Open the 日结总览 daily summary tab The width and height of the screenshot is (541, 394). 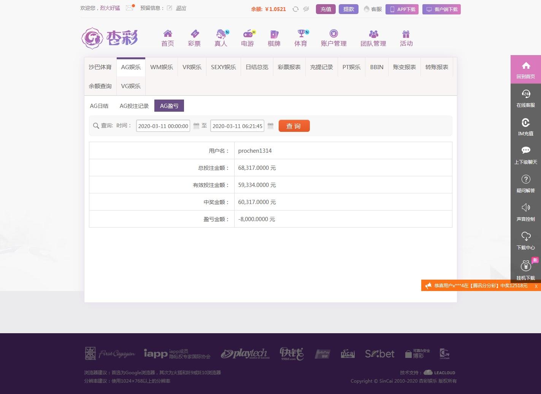tap(257, 67)
